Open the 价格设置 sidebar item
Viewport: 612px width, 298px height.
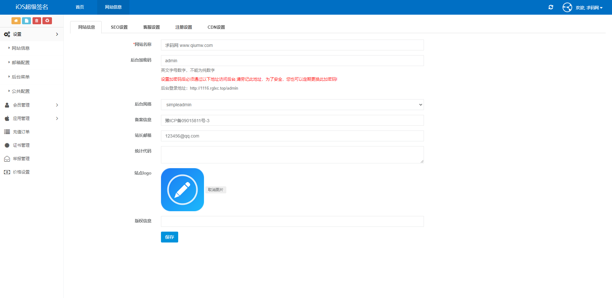pos(21,172)
